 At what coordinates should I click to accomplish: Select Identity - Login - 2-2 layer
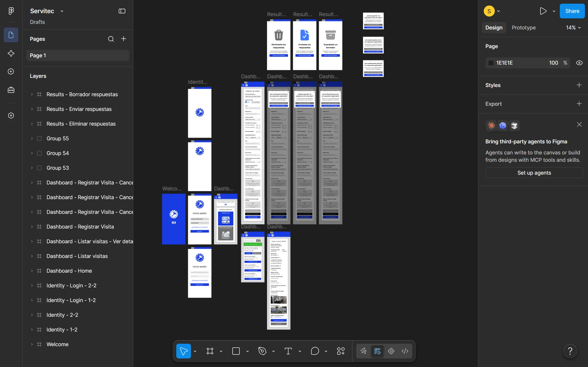pos(71,286)
